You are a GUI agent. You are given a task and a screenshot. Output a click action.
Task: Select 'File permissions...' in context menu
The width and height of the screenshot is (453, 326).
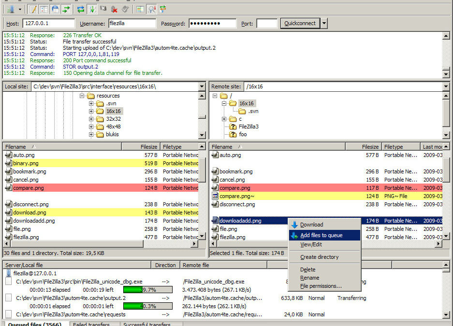point(321,286)
